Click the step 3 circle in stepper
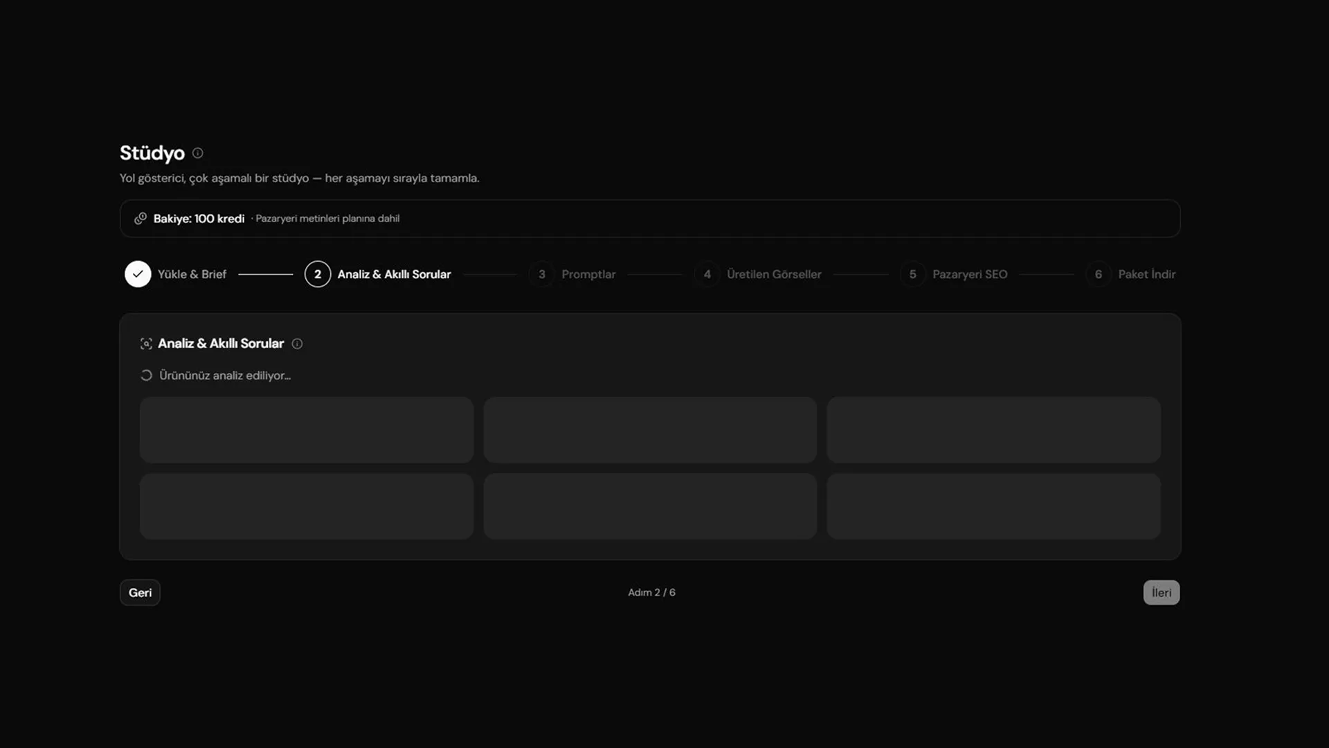This screenshot has width=1329, height=748. point(542,274)
